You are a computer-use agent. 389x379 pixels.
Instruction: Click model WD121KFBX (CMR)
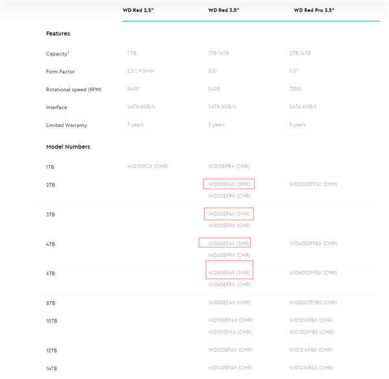pos(311,350)
